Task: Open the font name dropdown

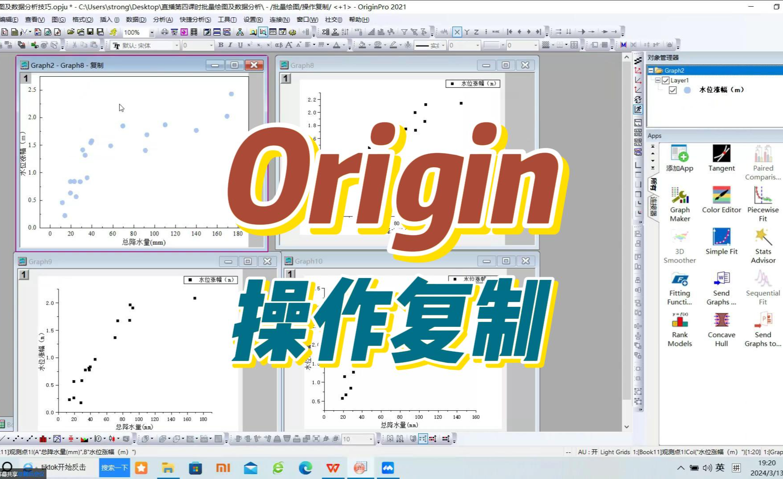Action: 177,45
